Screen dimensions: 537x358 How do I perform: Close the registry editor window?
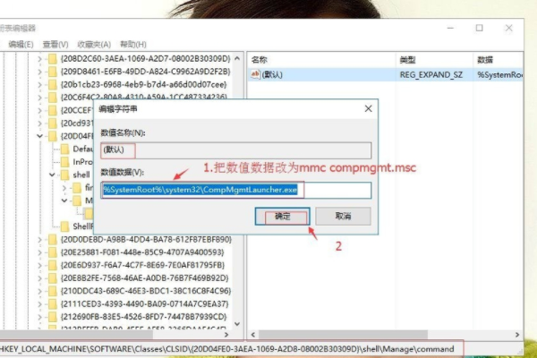click(x=509, y=28)
